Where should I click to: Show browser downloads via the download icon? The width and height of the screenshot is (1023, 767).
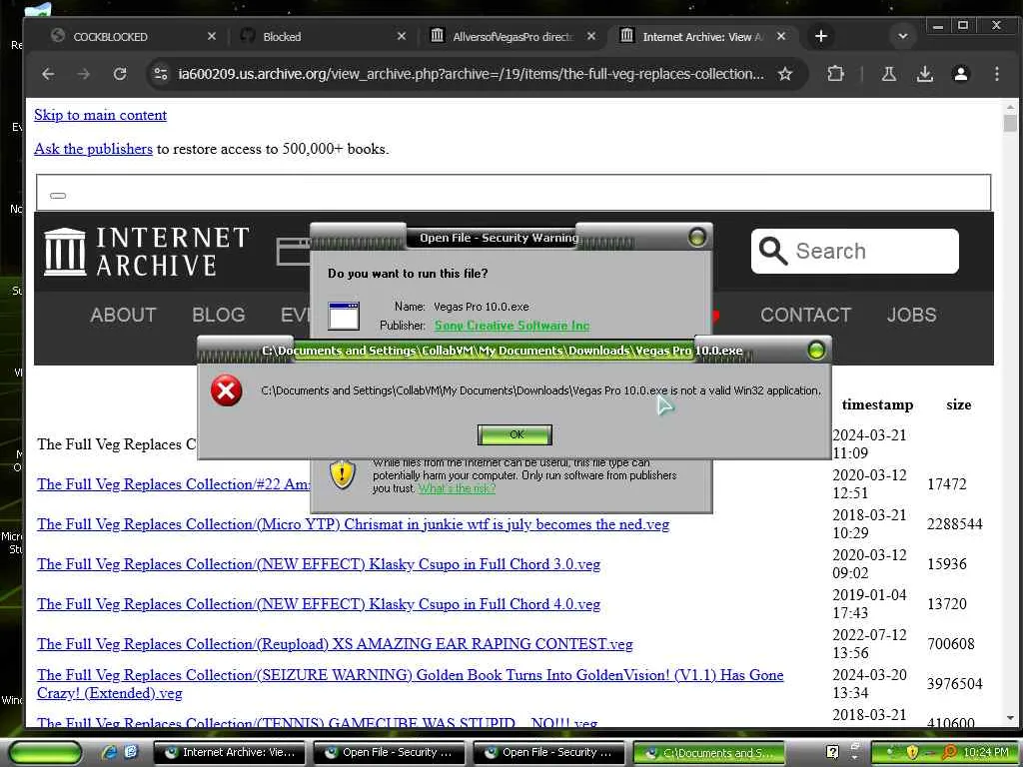924,74
